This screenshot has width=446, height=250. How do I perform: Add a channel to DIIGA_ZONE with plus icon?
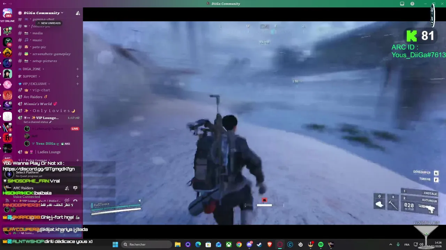coord(77,69)
